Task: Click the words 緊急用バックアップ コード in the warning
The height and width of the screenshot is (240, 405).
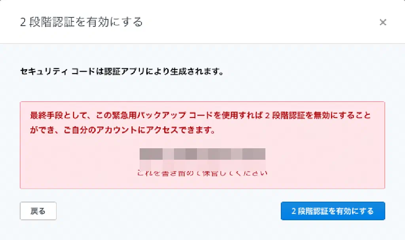Action: [162, 116]
